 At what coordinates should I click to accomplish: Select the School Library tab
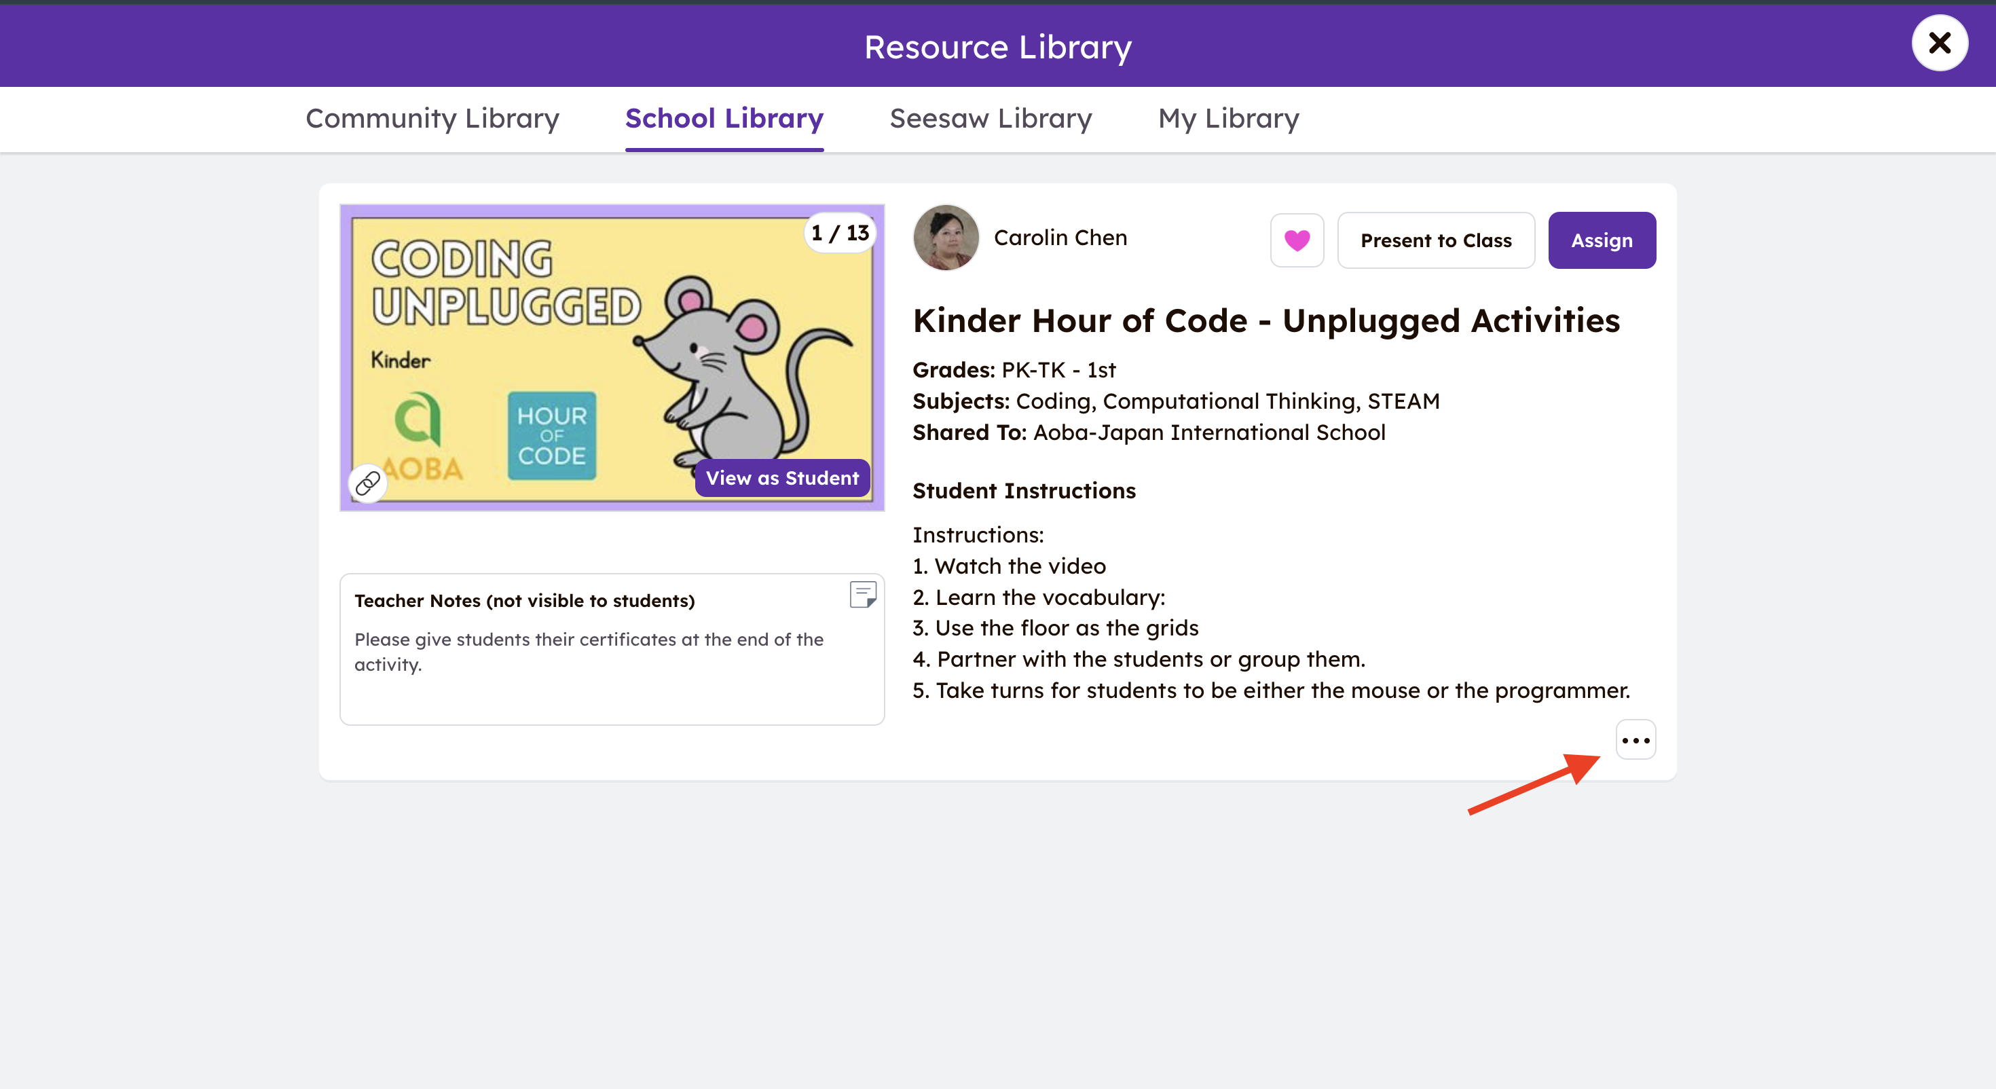click(x=724, y=119)
